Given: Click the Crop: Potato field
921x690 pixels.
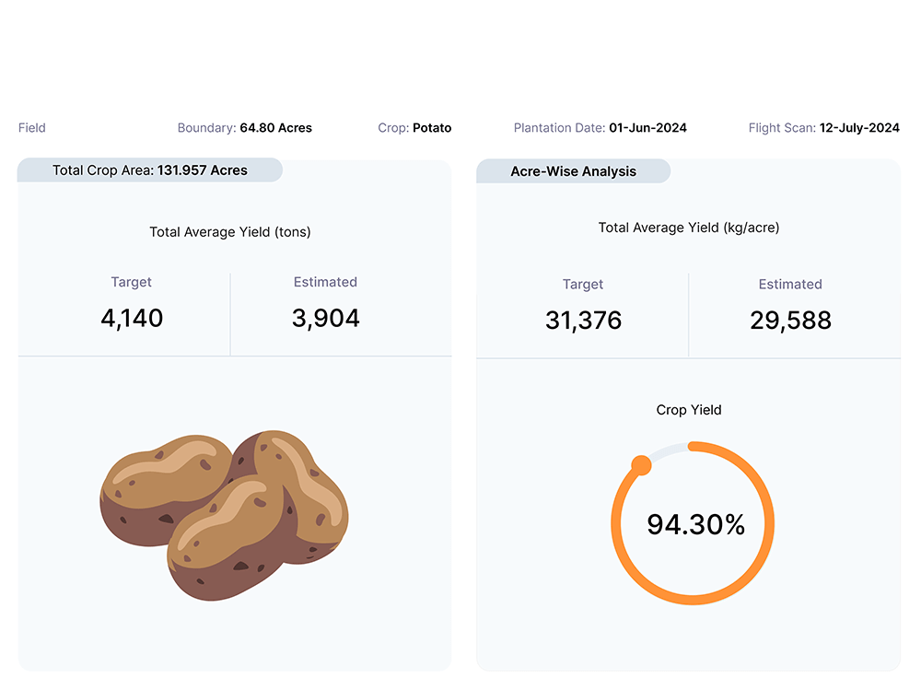Looking at the screenshot, I should tap(414, 128).
